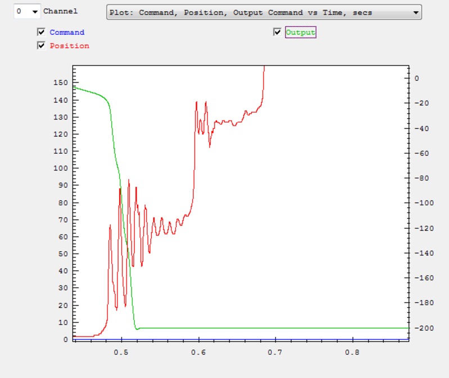449x378 pixels.
Task: Select the green Output legend label
Action: point(301,33)
